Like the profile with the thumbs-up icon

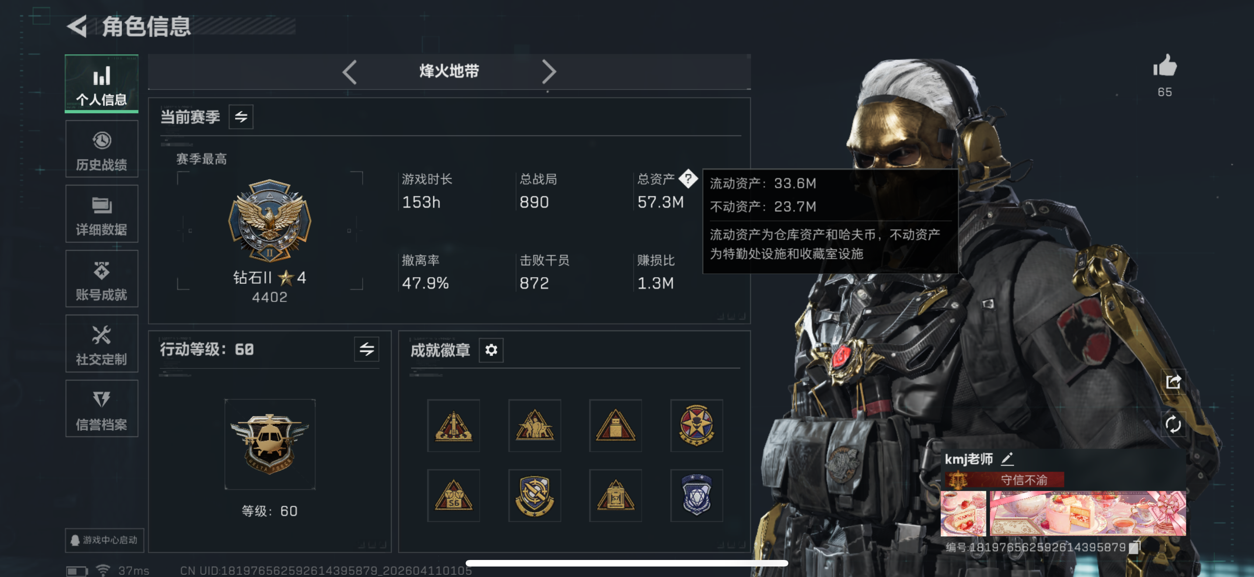coord(1164,66)
